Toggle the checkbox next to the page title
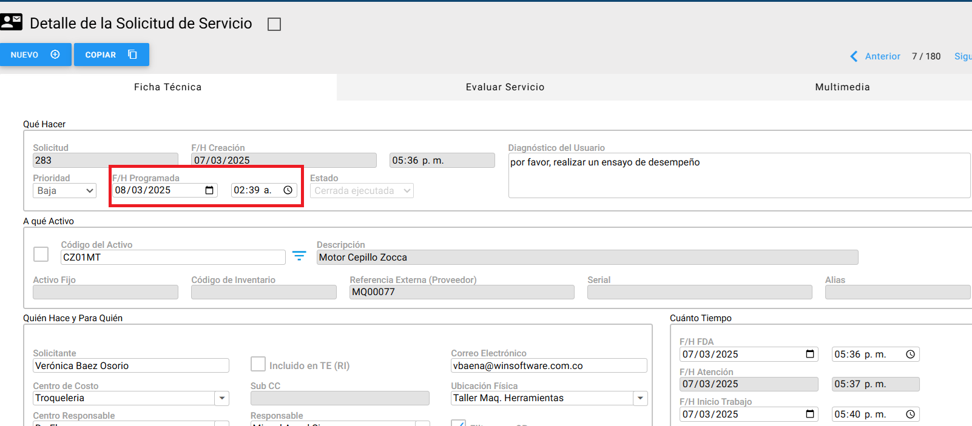The image size is (972, 426). point(274,24)
